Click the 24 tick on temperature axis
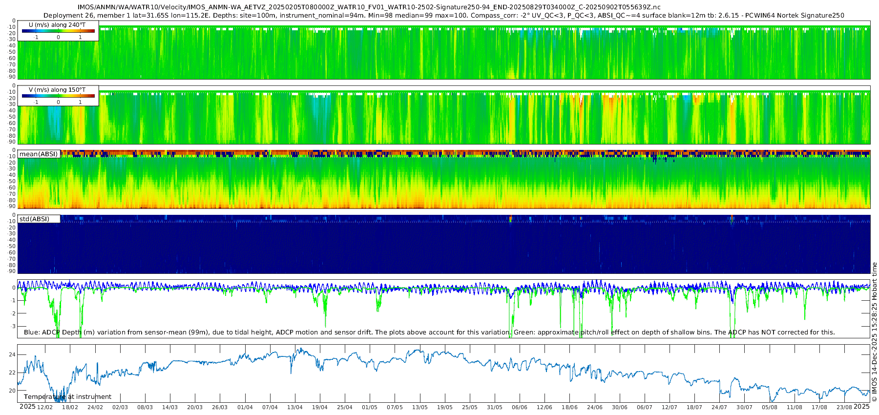Viewport: 879px width, 415px height. 13,354
